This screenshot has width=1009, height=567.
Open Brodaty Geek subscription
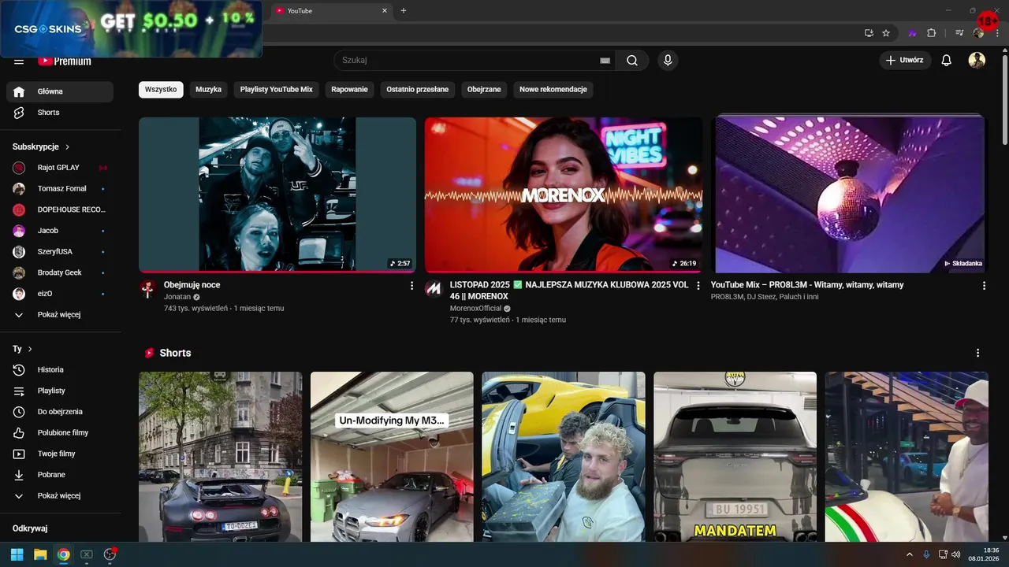click(60, 272)
